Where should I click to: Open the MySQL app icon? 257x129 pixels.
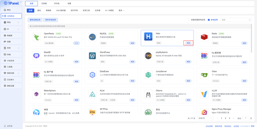(x=92, y=37)
